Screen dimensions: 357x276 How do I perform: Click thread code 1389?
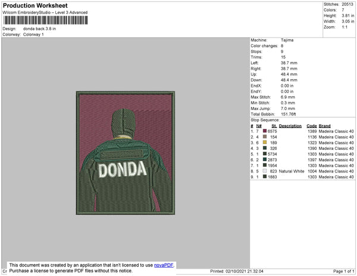pyautogui.click(x=312, y=131)
